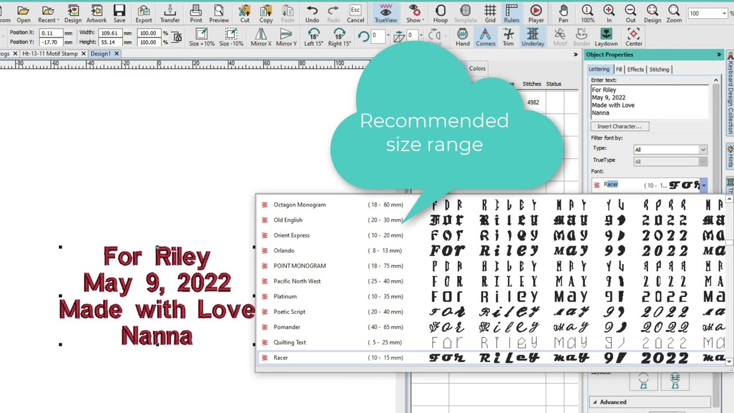Click the Undo icon

312,13
